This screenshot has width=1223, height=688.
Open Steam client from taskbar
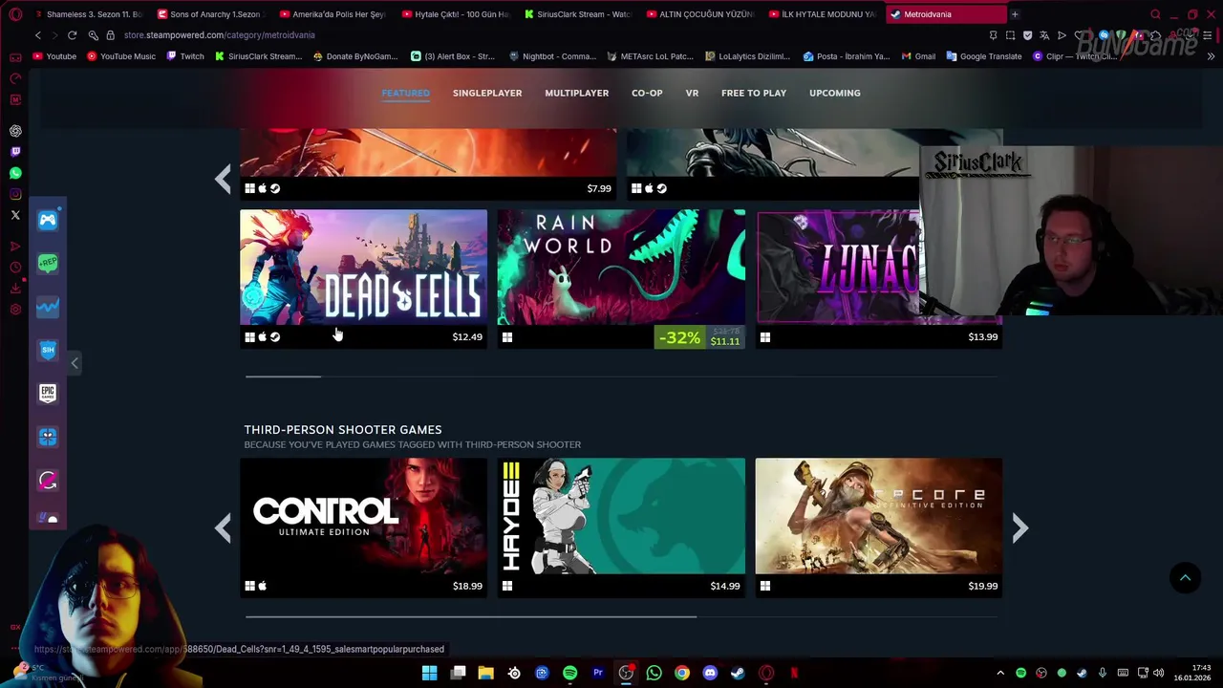738,673
